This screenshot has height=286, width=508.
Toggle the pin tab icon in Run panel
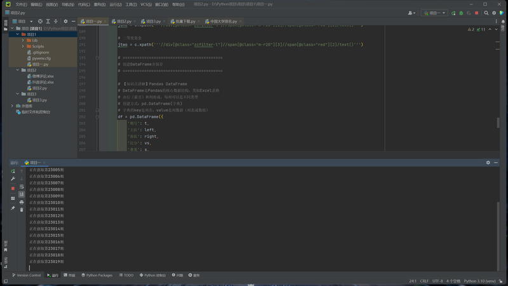[x=13, y=208]
